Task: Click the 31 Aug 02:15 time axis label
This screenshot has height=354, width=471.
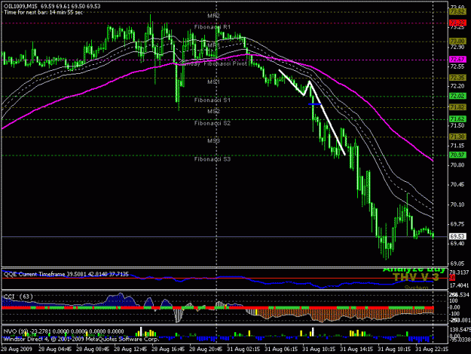Action: click(243, 349)
